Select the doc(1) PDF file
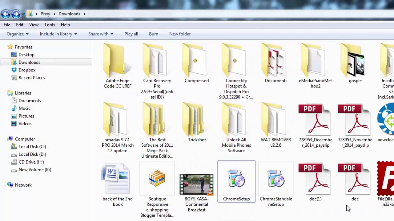This screenshot has height=221, width=394. (315, 182)
